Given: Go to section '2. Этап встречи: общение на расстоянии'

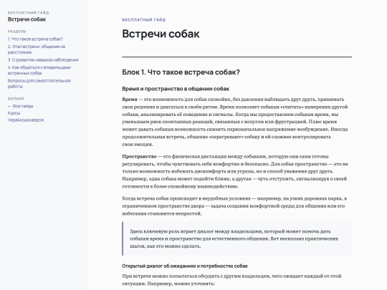Looking at the screenshot, I should point(37,49).
